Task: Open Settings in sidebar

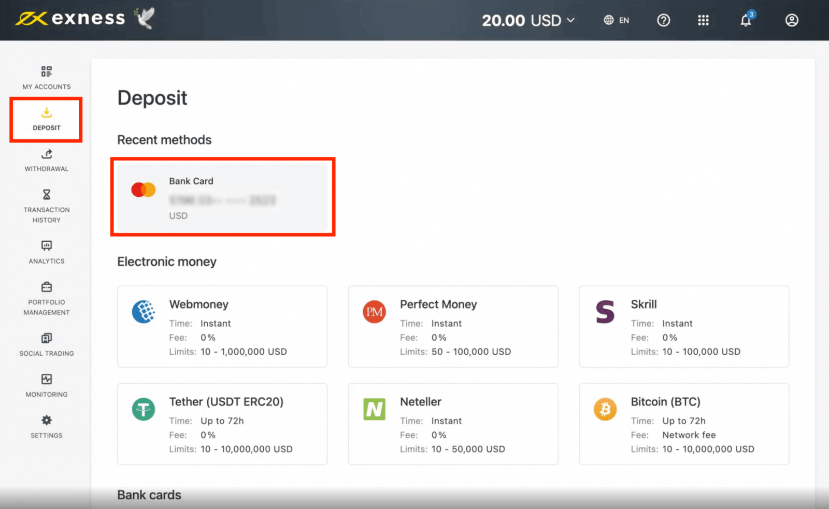Action: click(47, 427)
